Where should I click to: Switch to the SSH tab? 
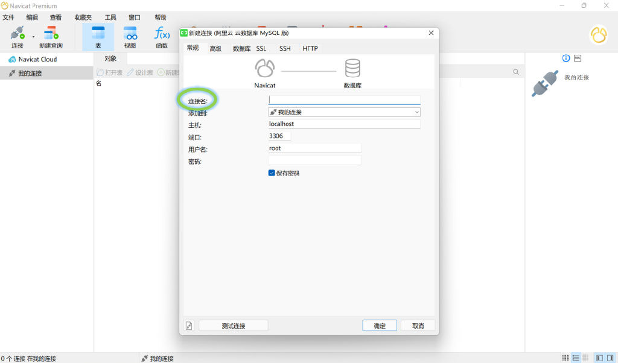285,48
